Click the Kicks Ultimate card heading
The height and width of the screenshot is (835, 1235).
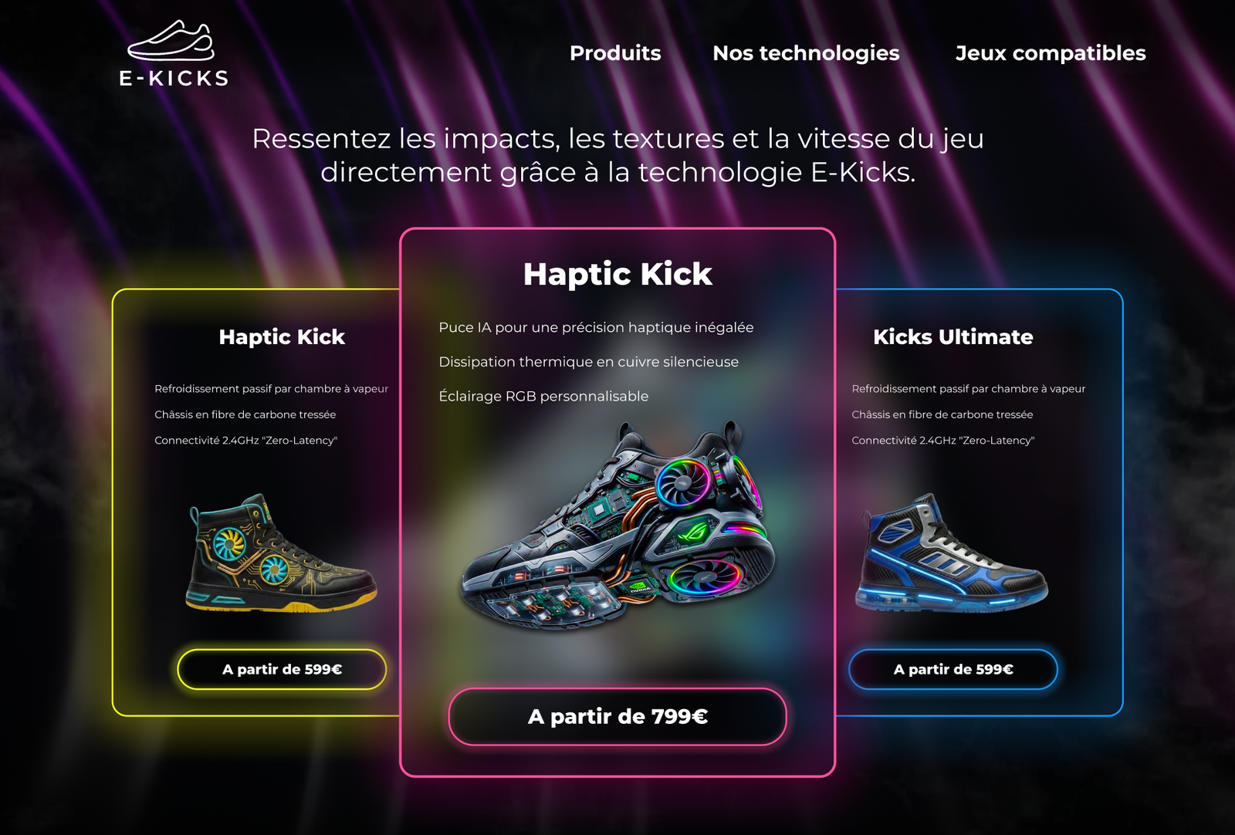click(x=953, y=337)
